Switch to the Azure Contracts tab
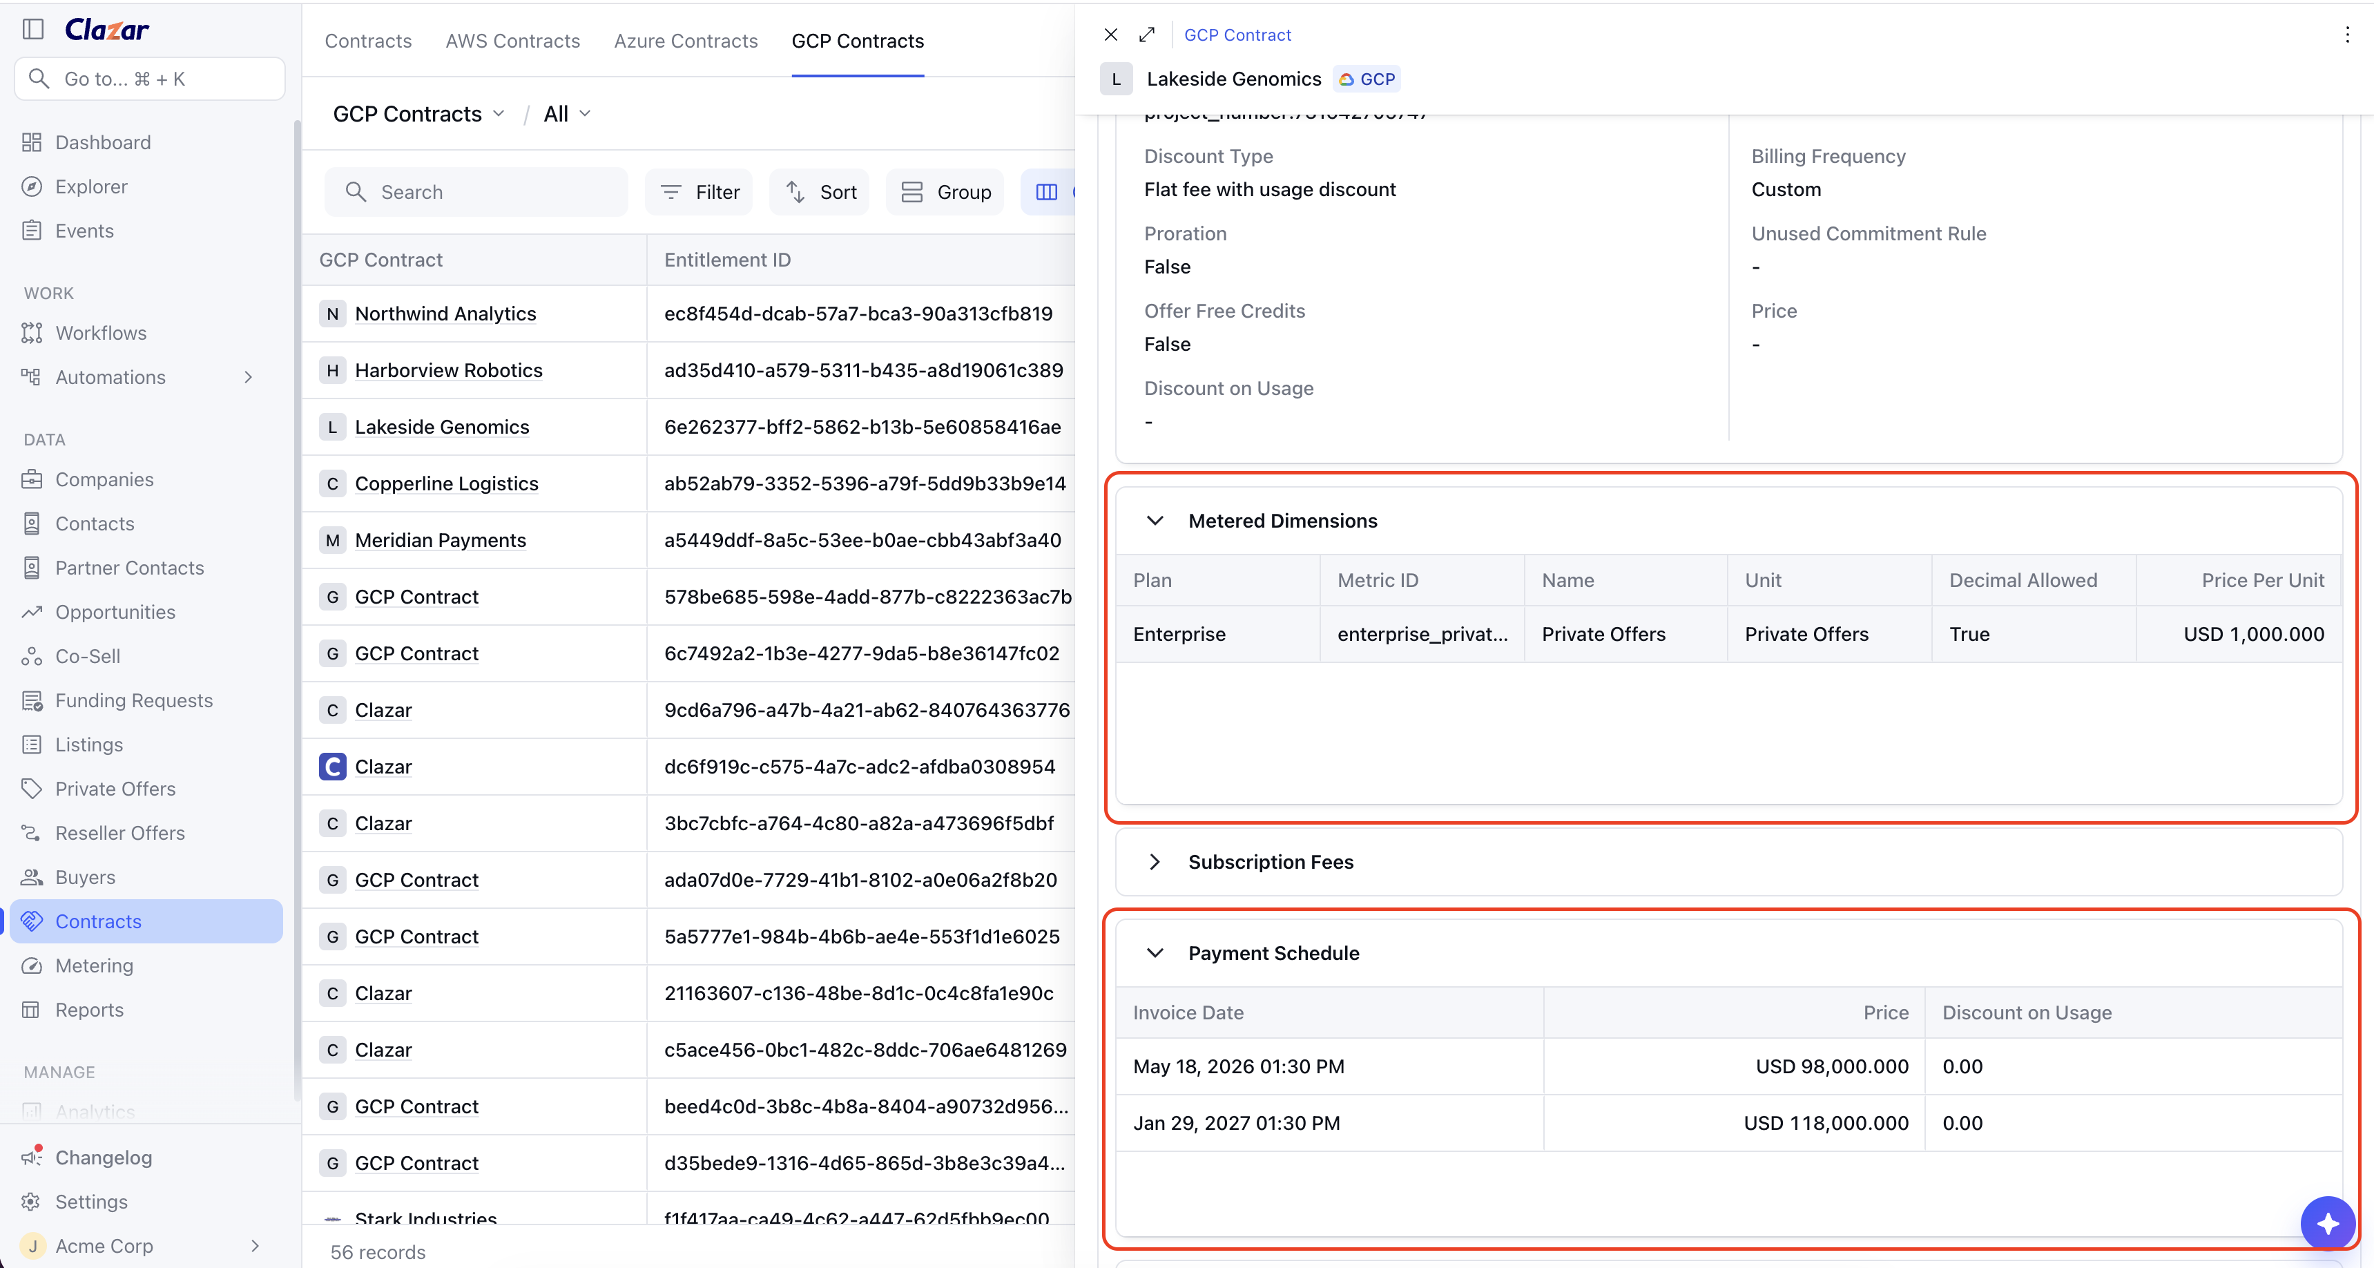The image size is (2374, 1268). (686, 41)
